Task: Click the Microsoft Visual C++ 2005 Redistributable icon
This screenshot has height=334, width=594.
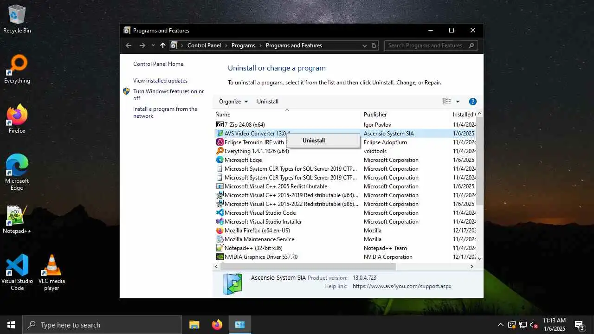Action: (x=220, y=186)
